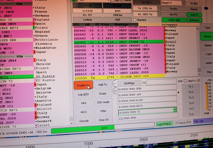Screen dimensions: 213x148
Task: Toggle the Hint button
Action: pyautogui.click(x=84, y=103)
